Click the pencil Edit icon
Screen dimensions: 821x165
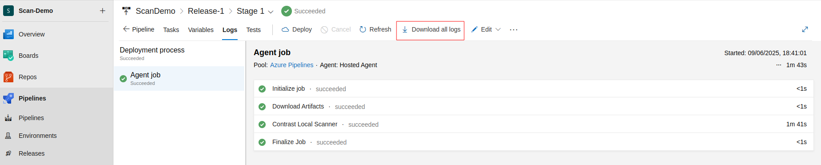474,29
